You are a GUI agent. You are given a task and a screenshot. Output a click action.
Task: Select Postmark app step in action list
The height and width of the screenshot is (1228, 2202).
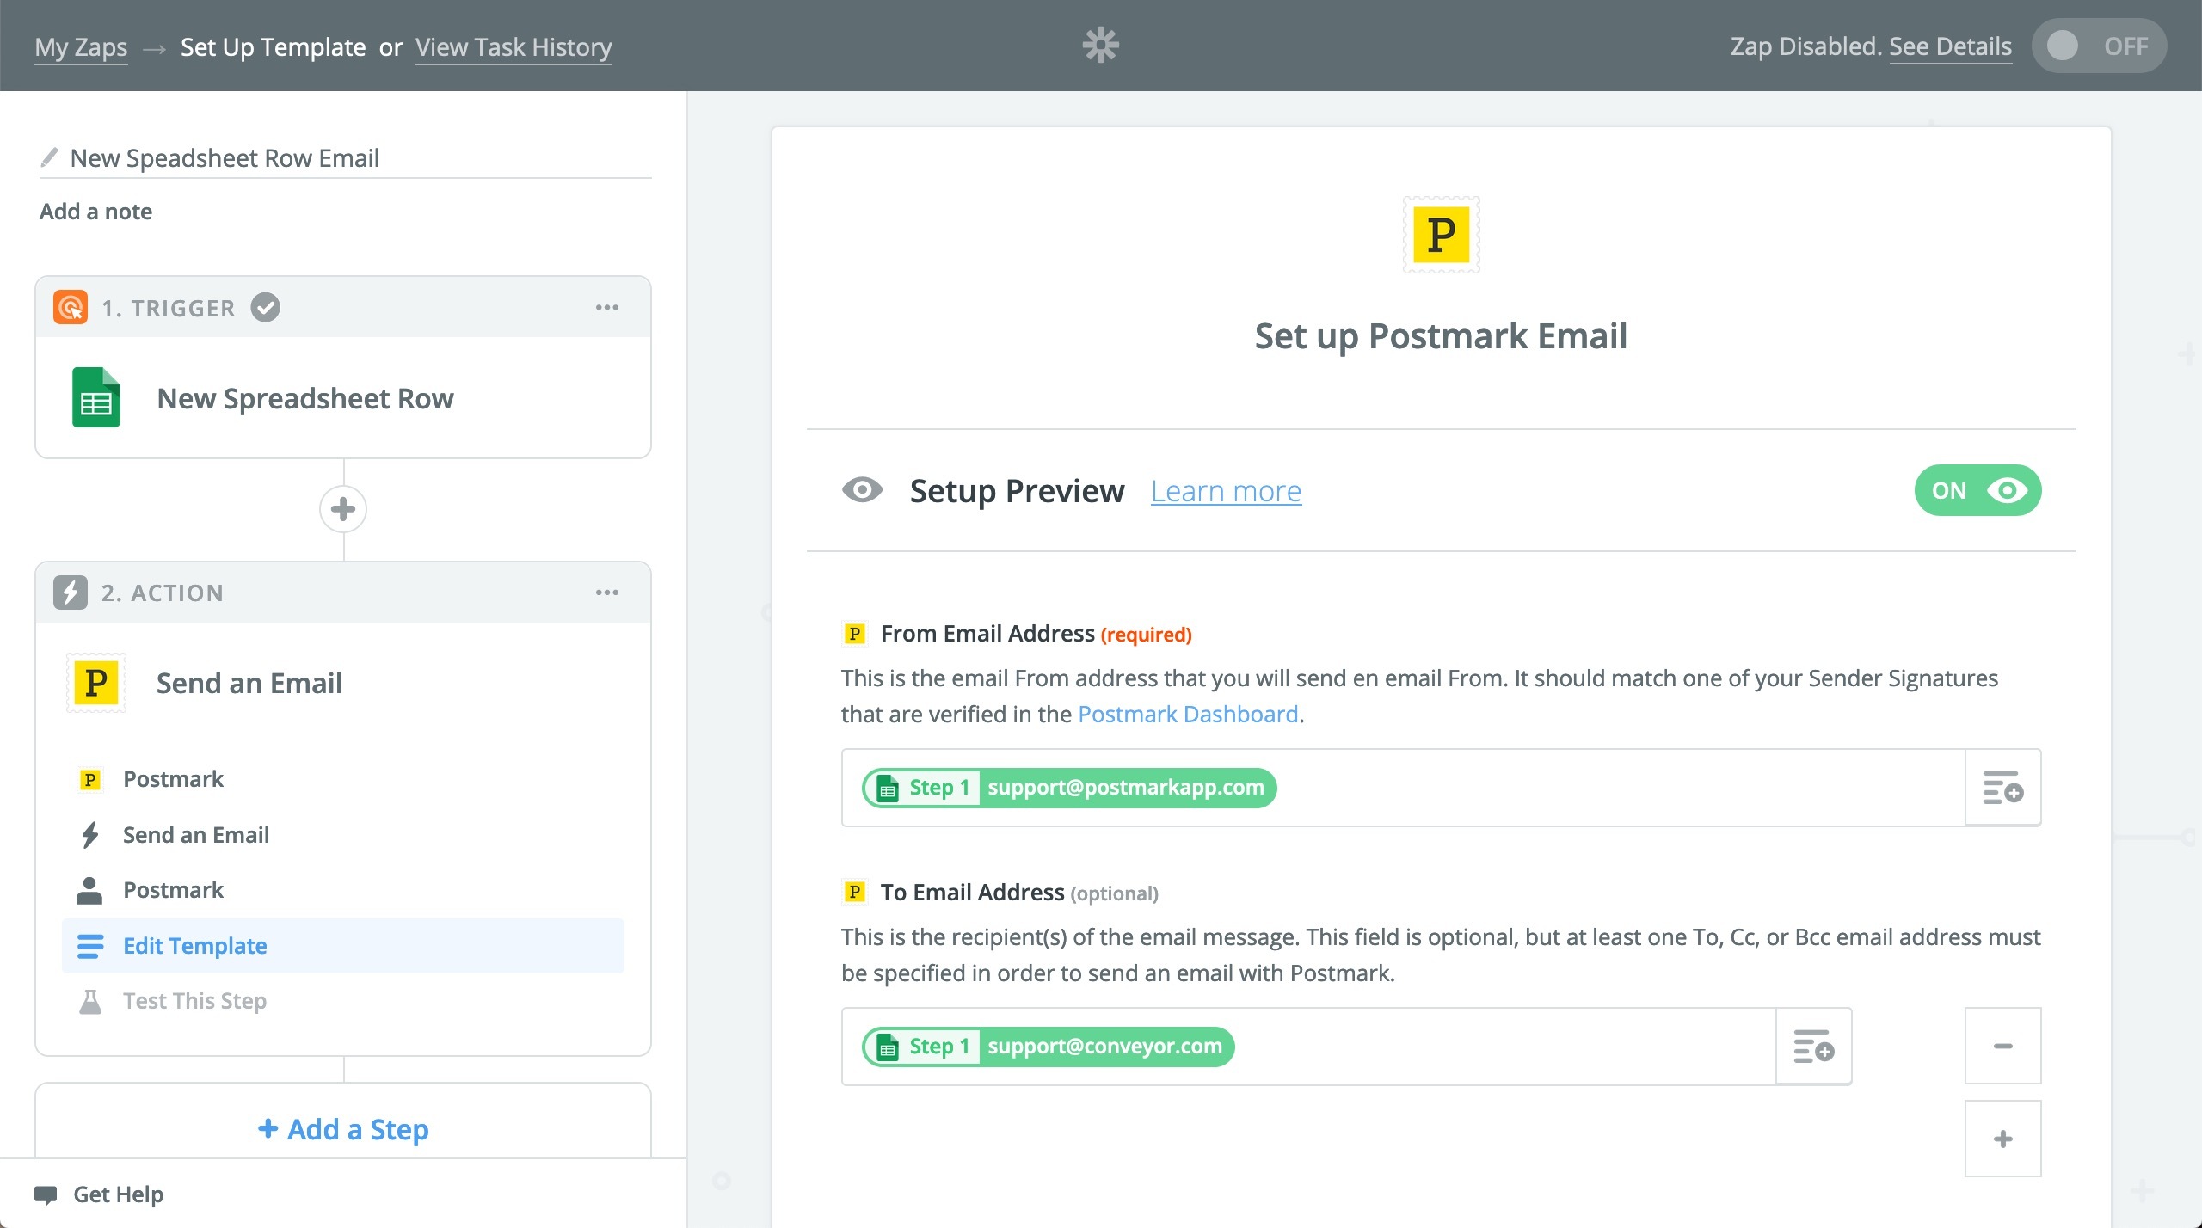(343, 779)
